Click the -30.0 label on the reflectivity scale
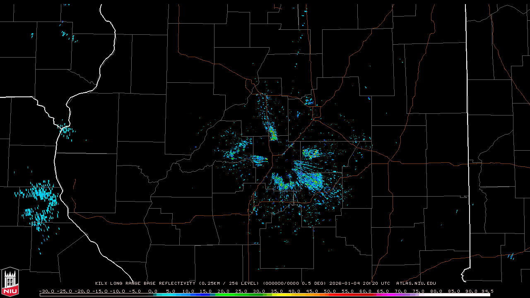The image size is (530, 298). (x=47, y=291)
